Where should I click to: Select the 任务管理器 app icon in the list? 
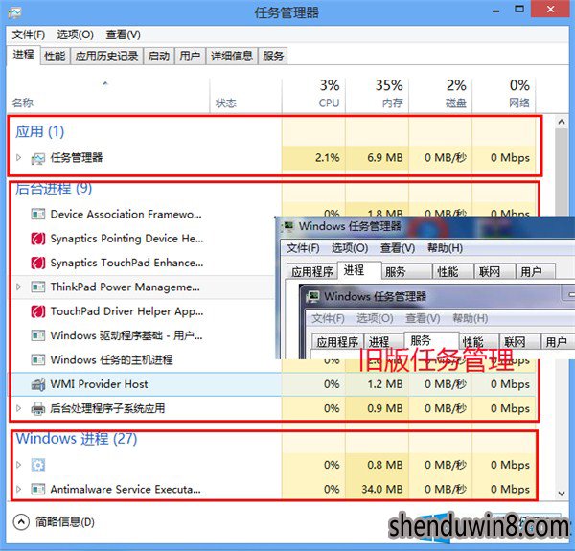[x=37, y=158]
